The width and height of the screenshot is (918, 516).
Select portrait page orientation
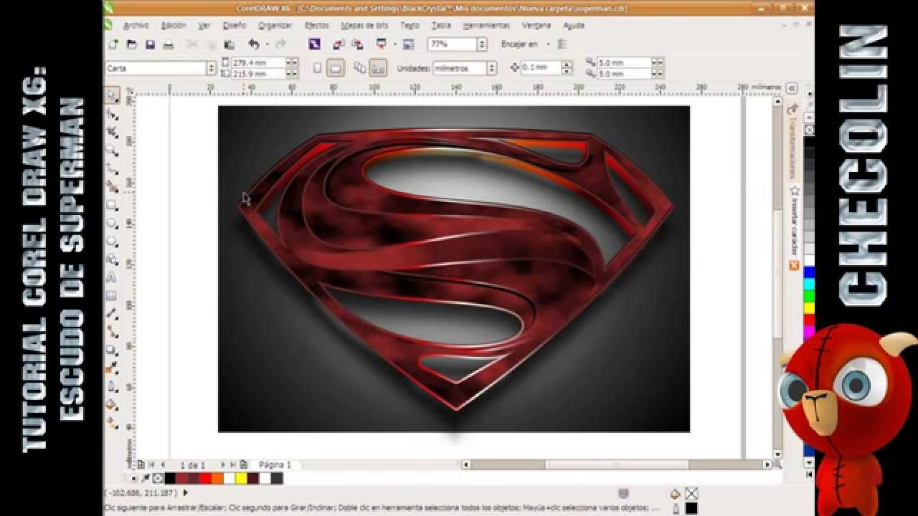[318, 68]
